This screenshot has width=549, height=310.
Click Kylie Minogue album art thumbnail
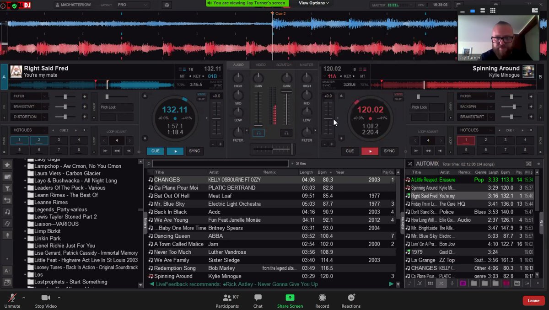[x=528, y=72]
